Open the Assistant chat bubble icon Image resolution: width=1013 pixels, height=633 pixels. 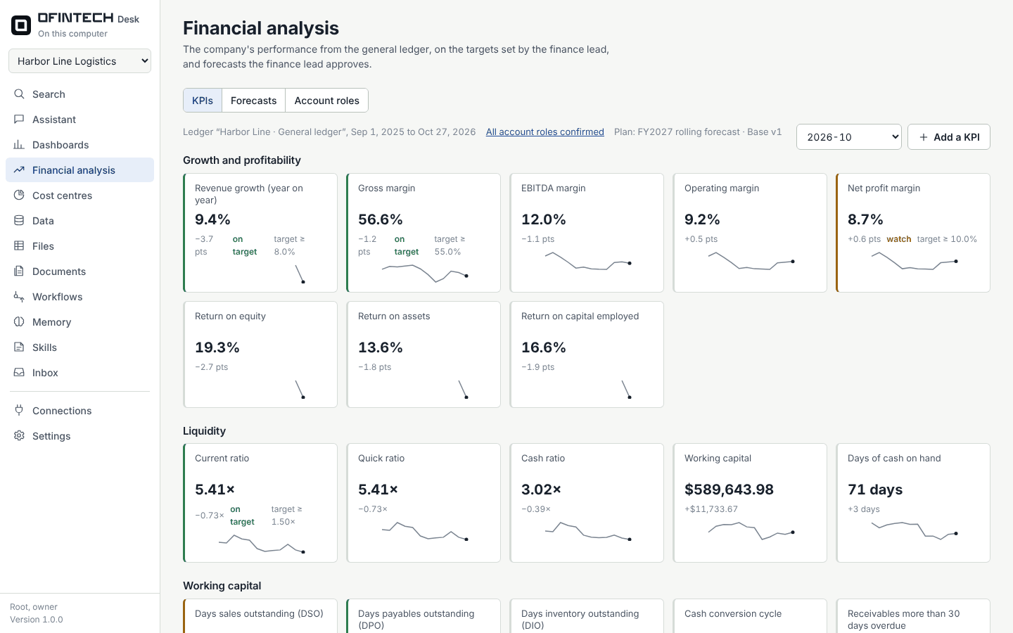[x=19, y=120]
